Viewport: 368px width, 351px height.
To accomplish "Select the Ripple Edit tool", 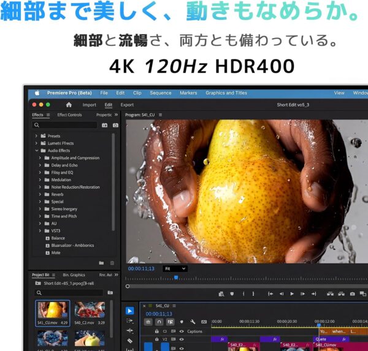I will [129, 331].
